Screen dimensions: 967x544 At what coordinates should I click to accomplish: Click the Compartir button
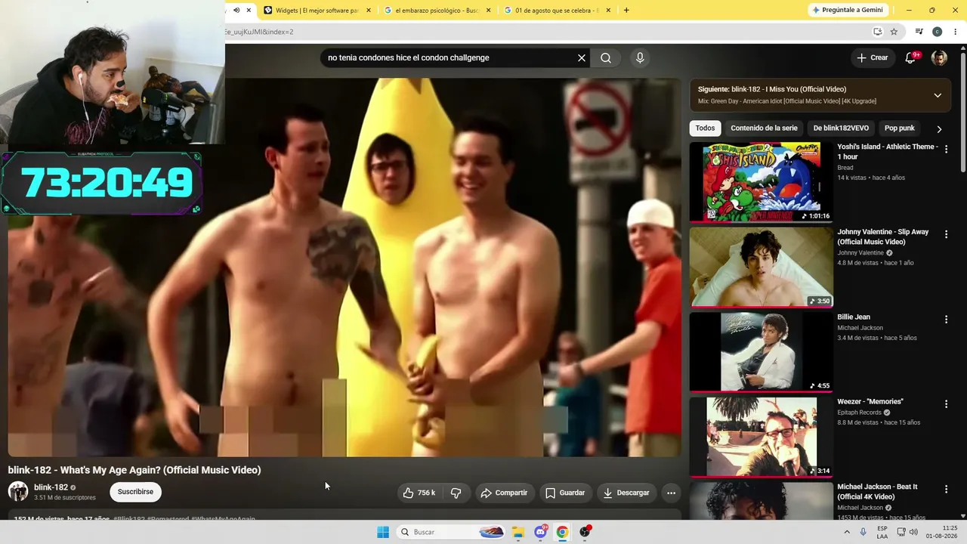[504, 493]
